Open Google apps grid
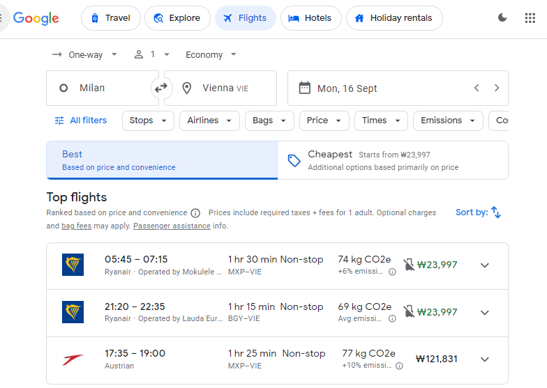 530,18
